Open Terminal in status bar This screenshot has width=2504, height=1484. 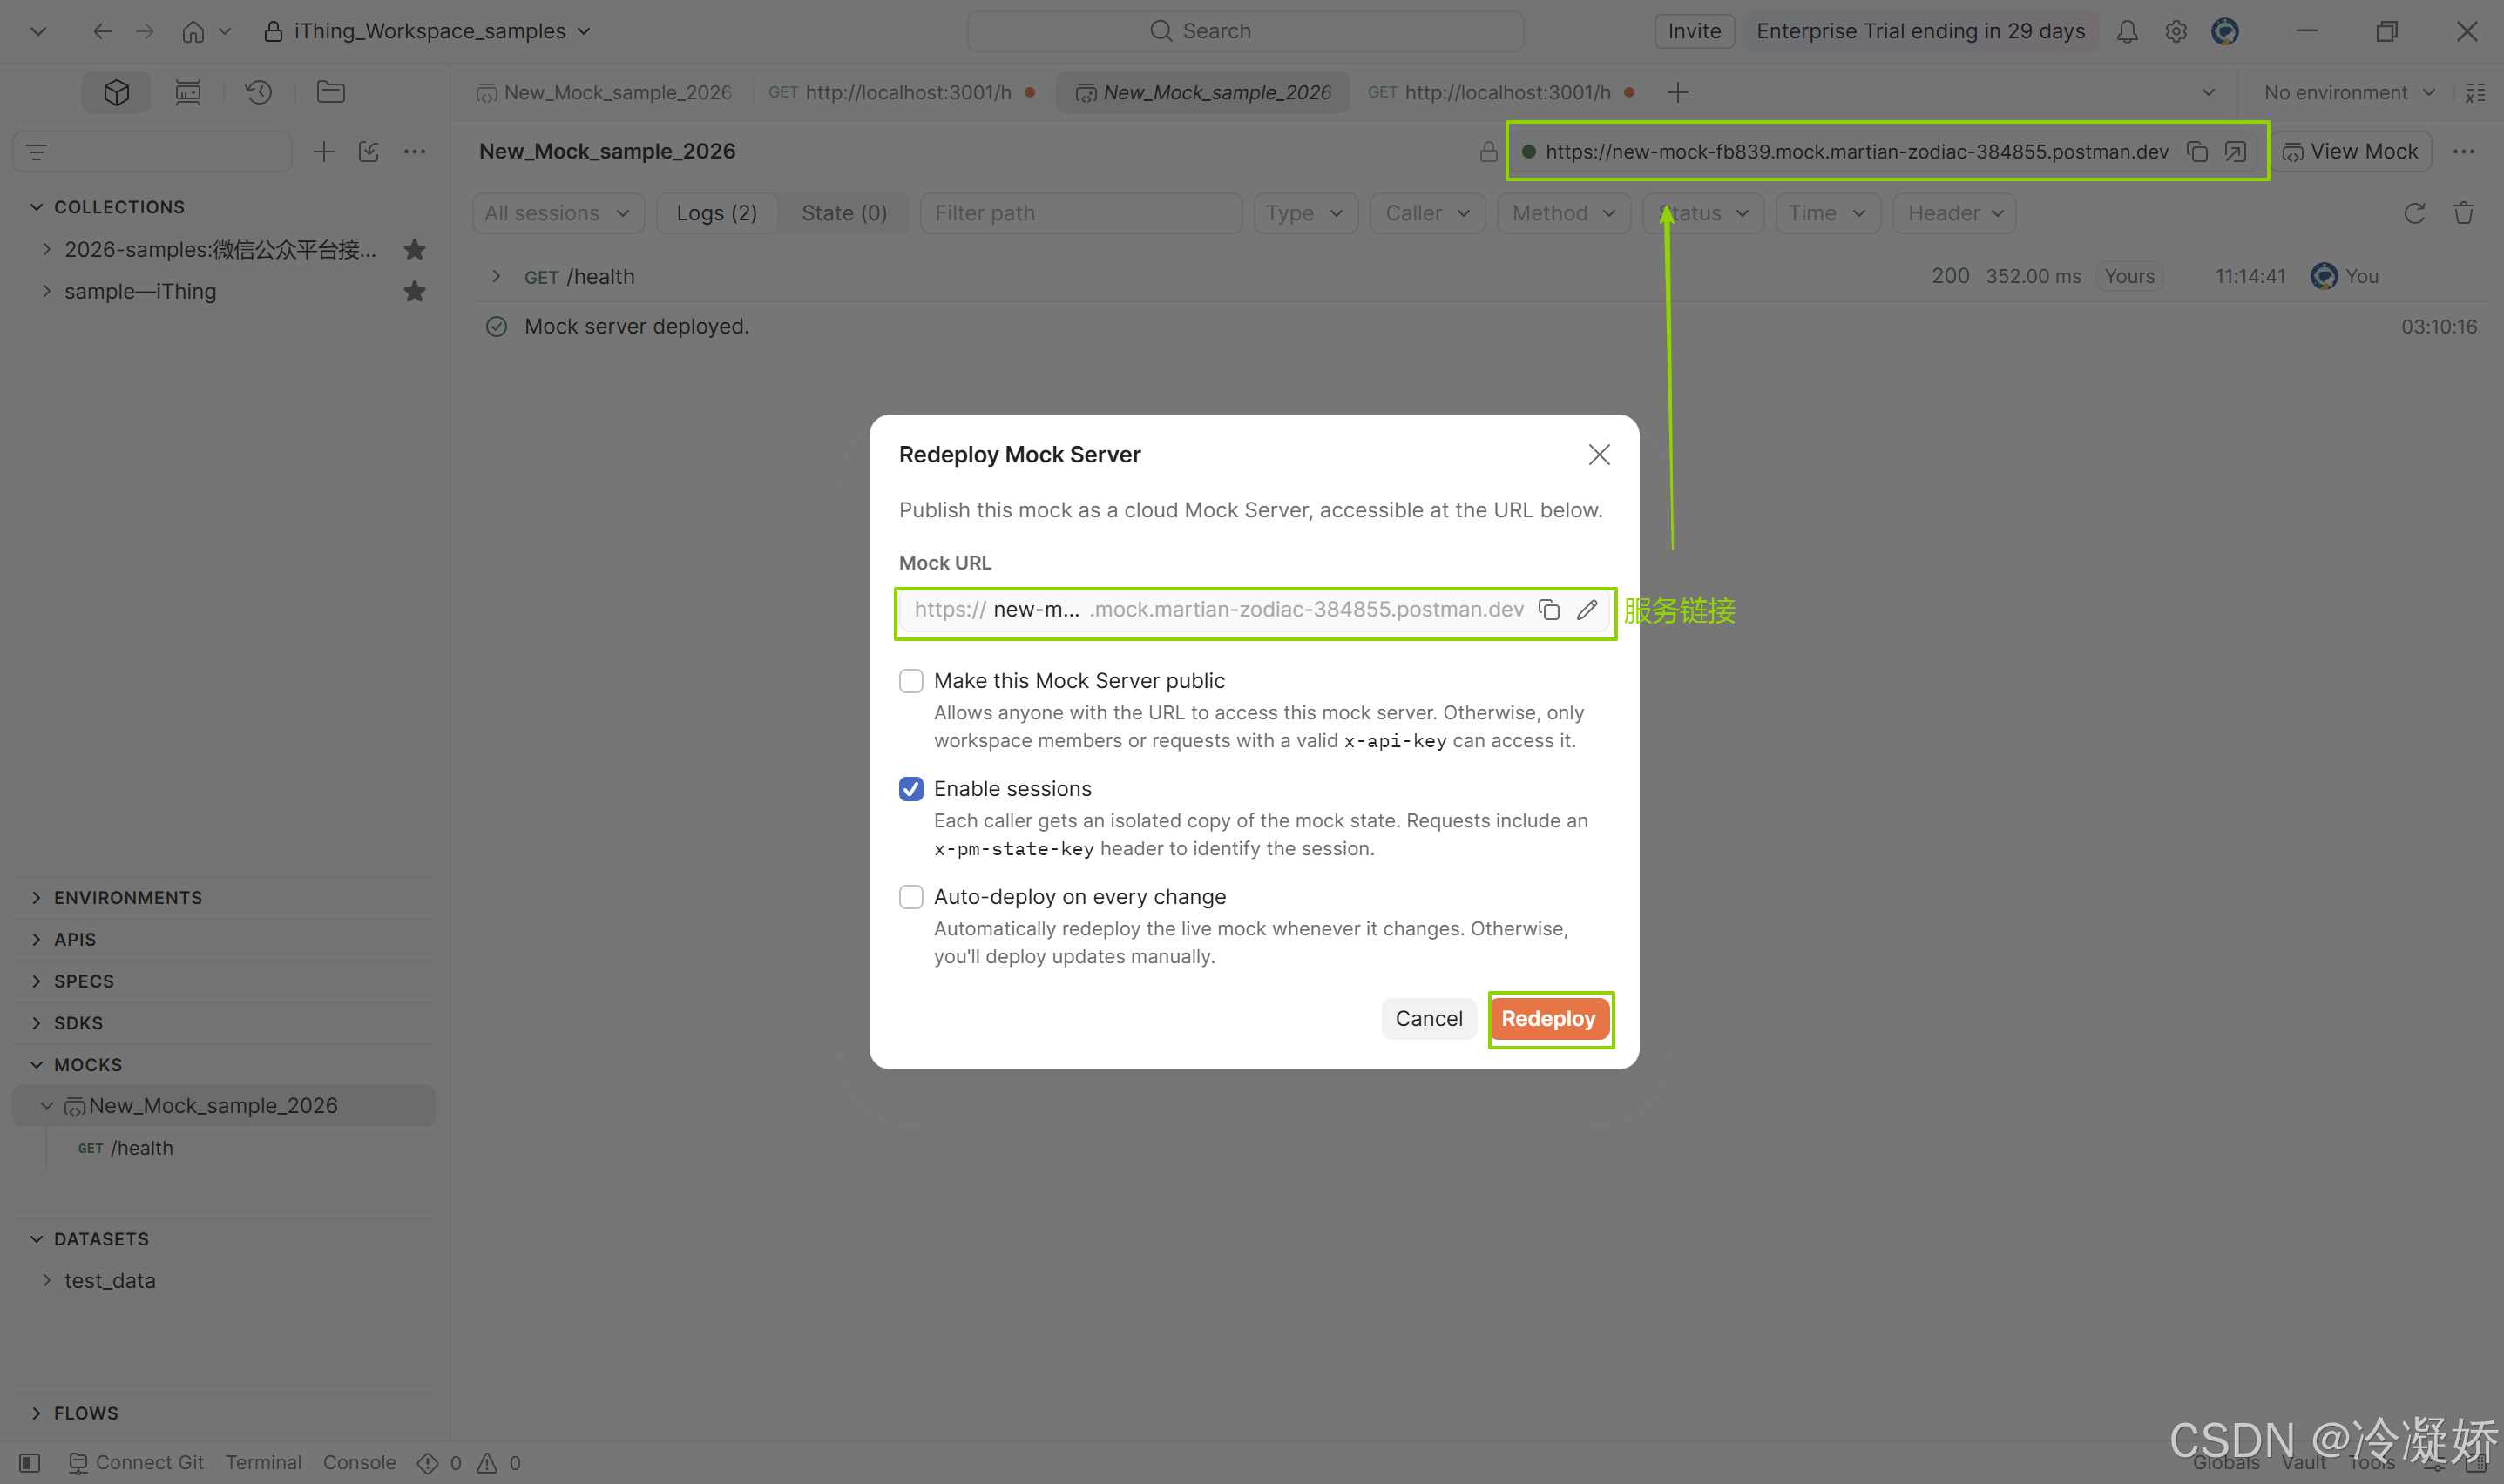pyautogui.click(x=263, y=1462)
